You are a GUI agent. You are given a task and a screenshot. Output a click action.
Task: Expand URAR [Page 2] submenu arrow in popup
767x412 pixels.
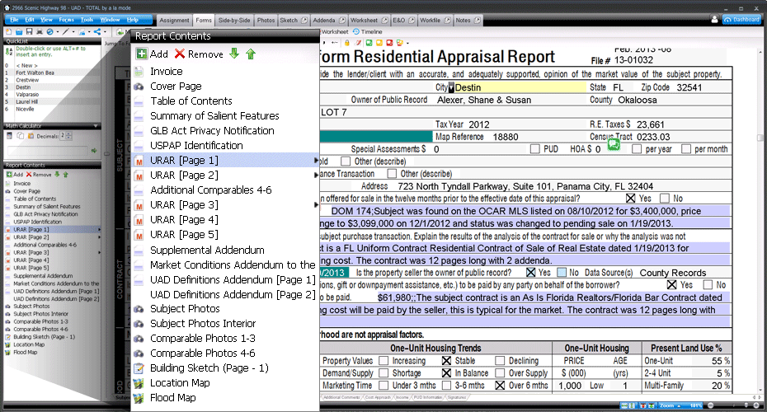click(316, 175)
